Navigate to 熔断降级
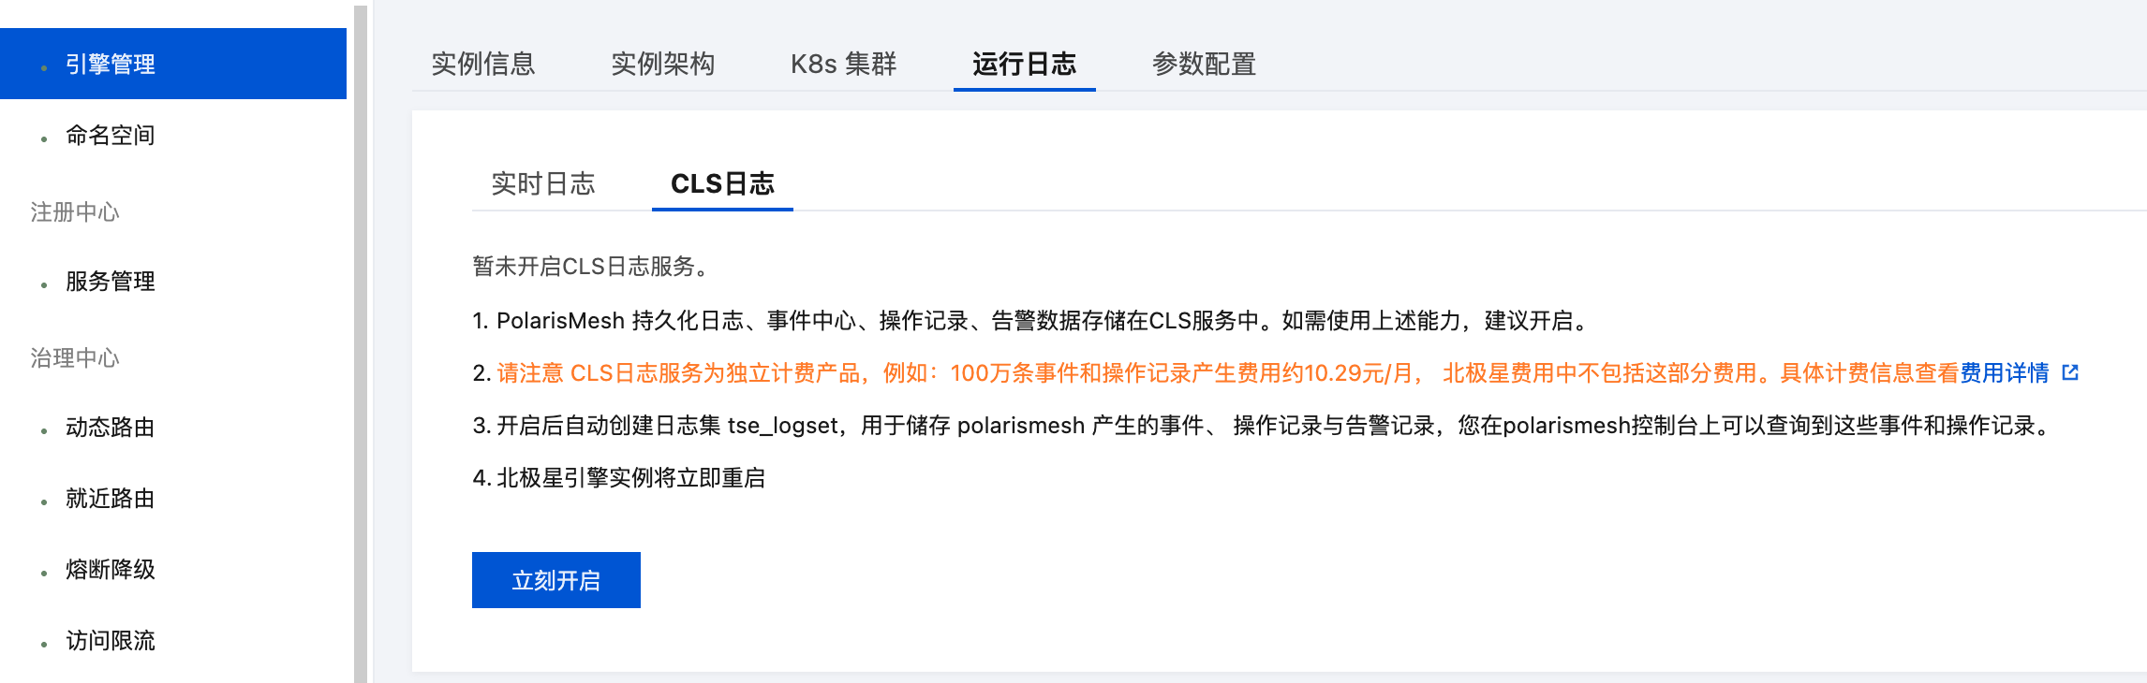 pyautogui.click(x=110, y=570)
